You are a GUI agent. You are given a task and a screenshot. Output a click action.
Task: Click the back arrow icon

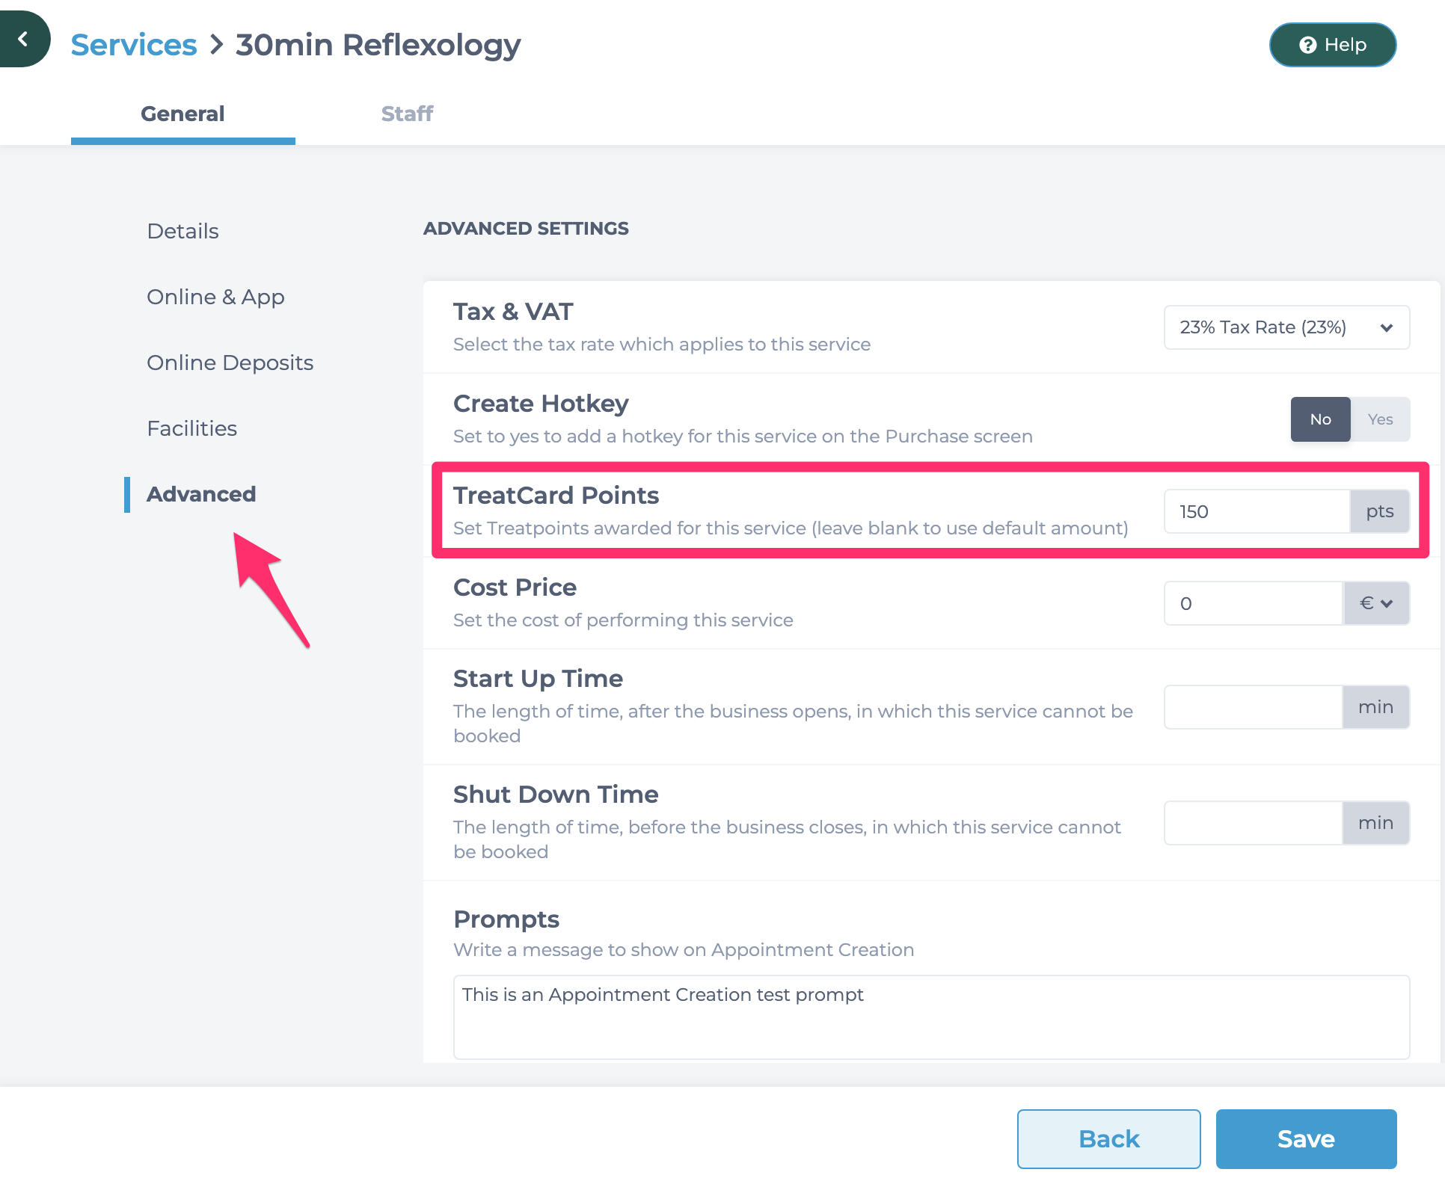coord(23,39)
